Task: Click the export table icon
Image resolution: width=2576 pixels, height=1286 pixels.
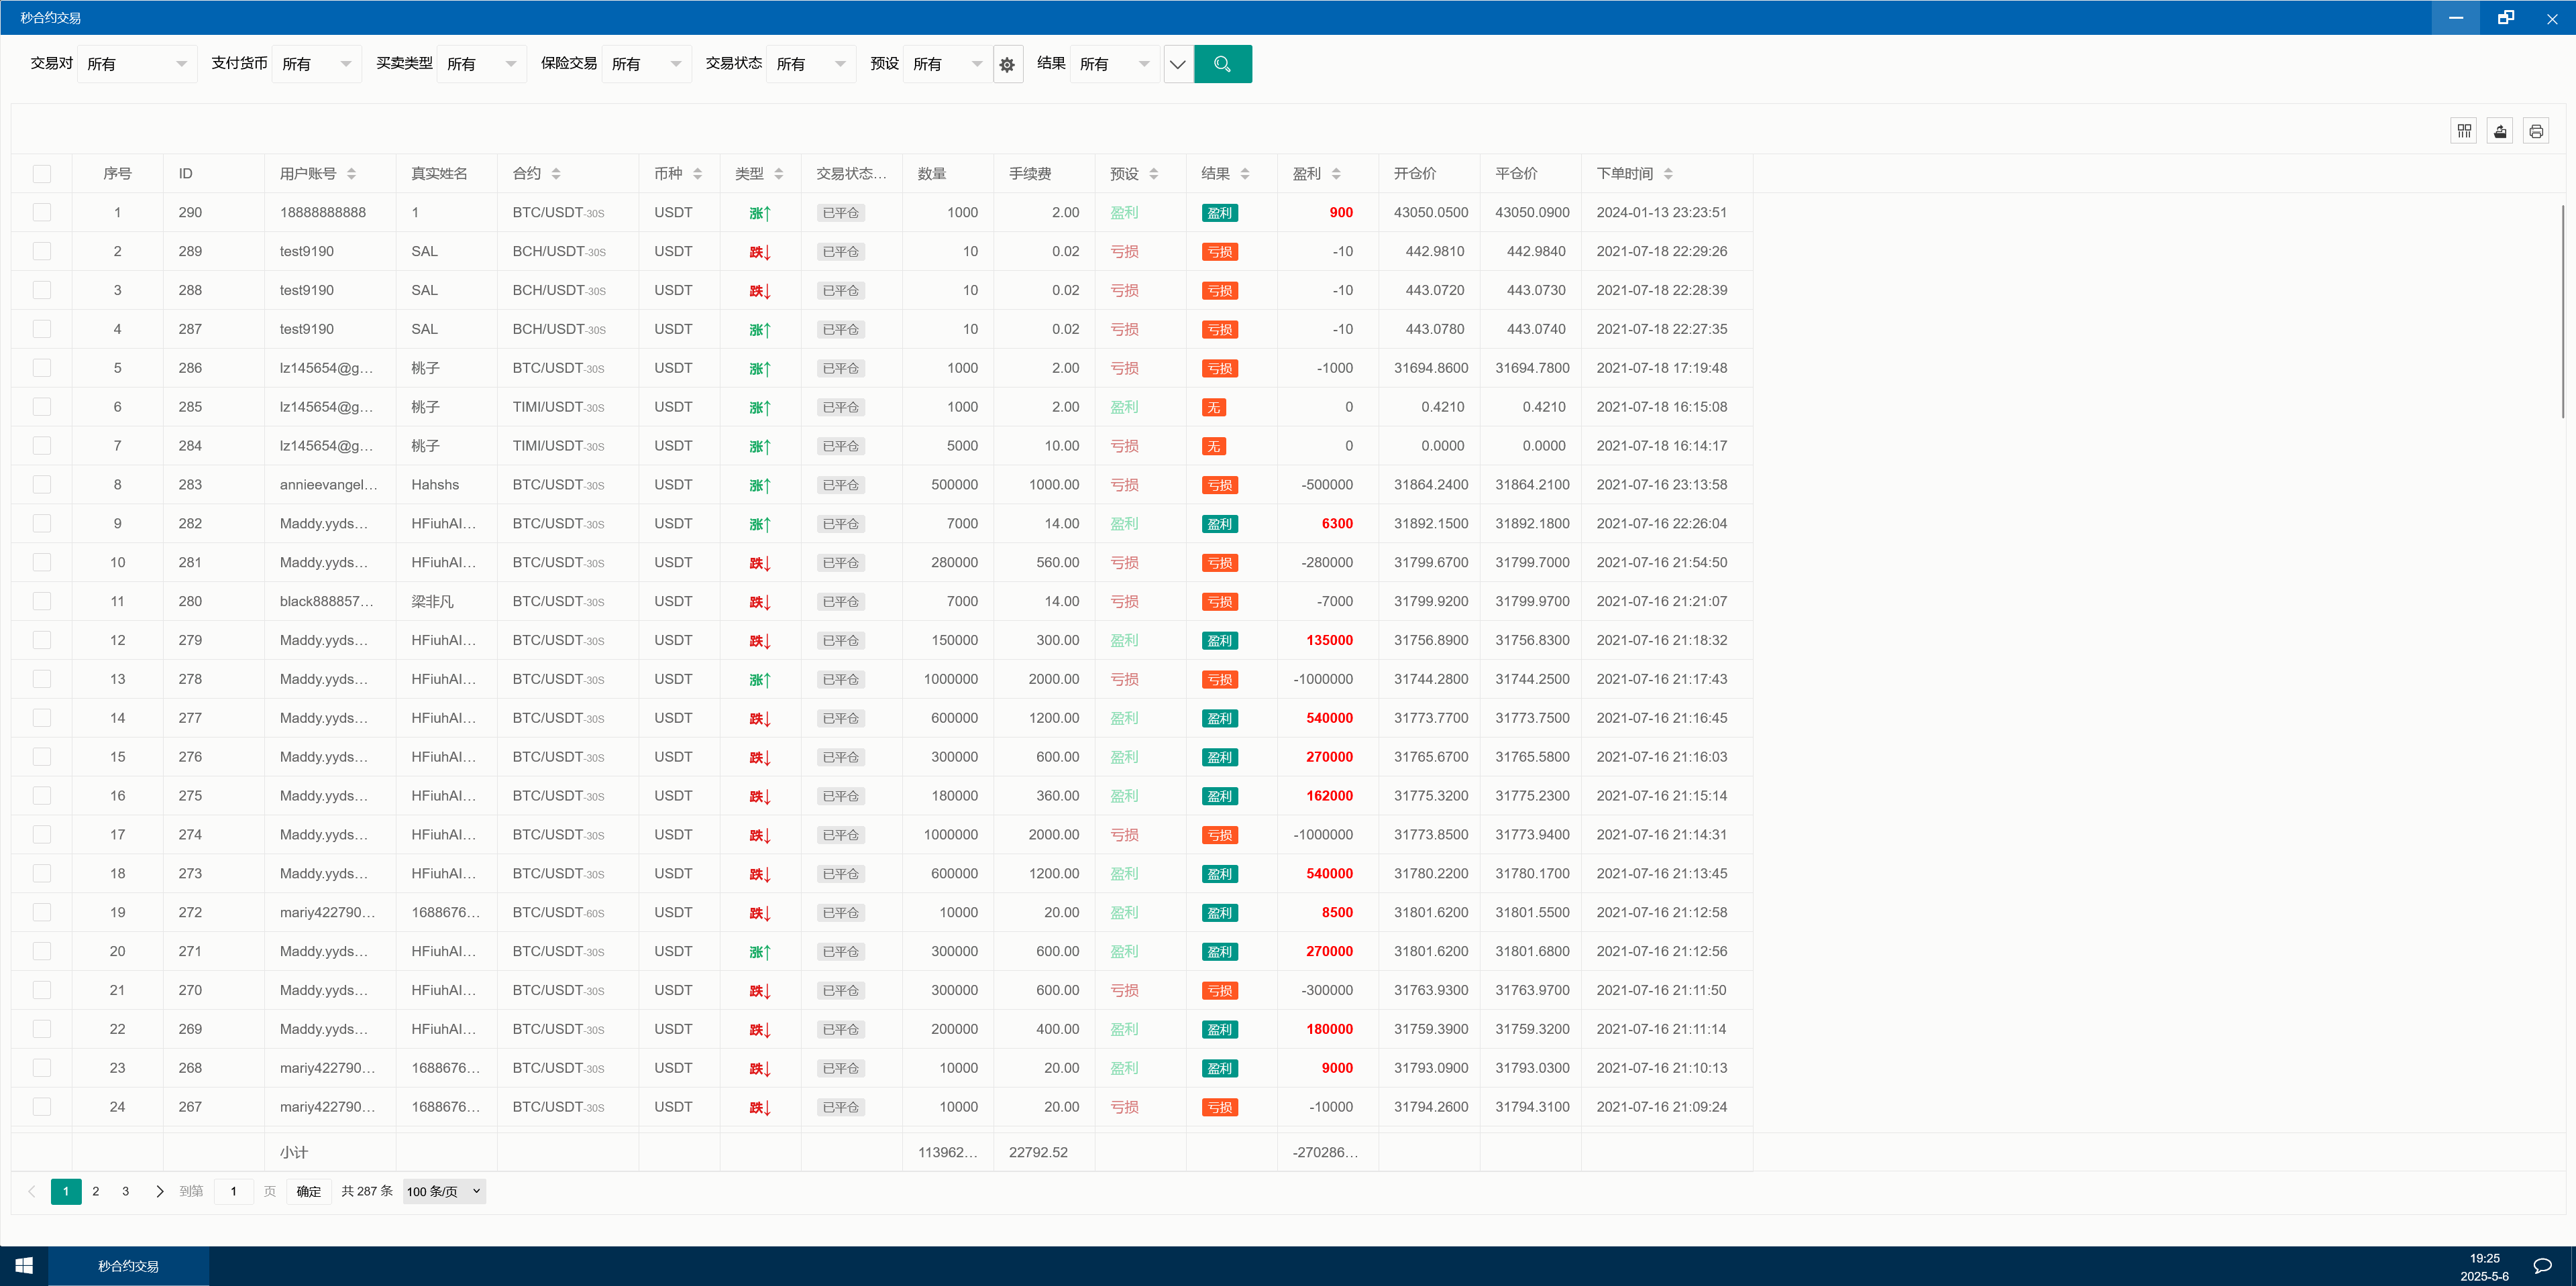Action: coord(2500,131)
